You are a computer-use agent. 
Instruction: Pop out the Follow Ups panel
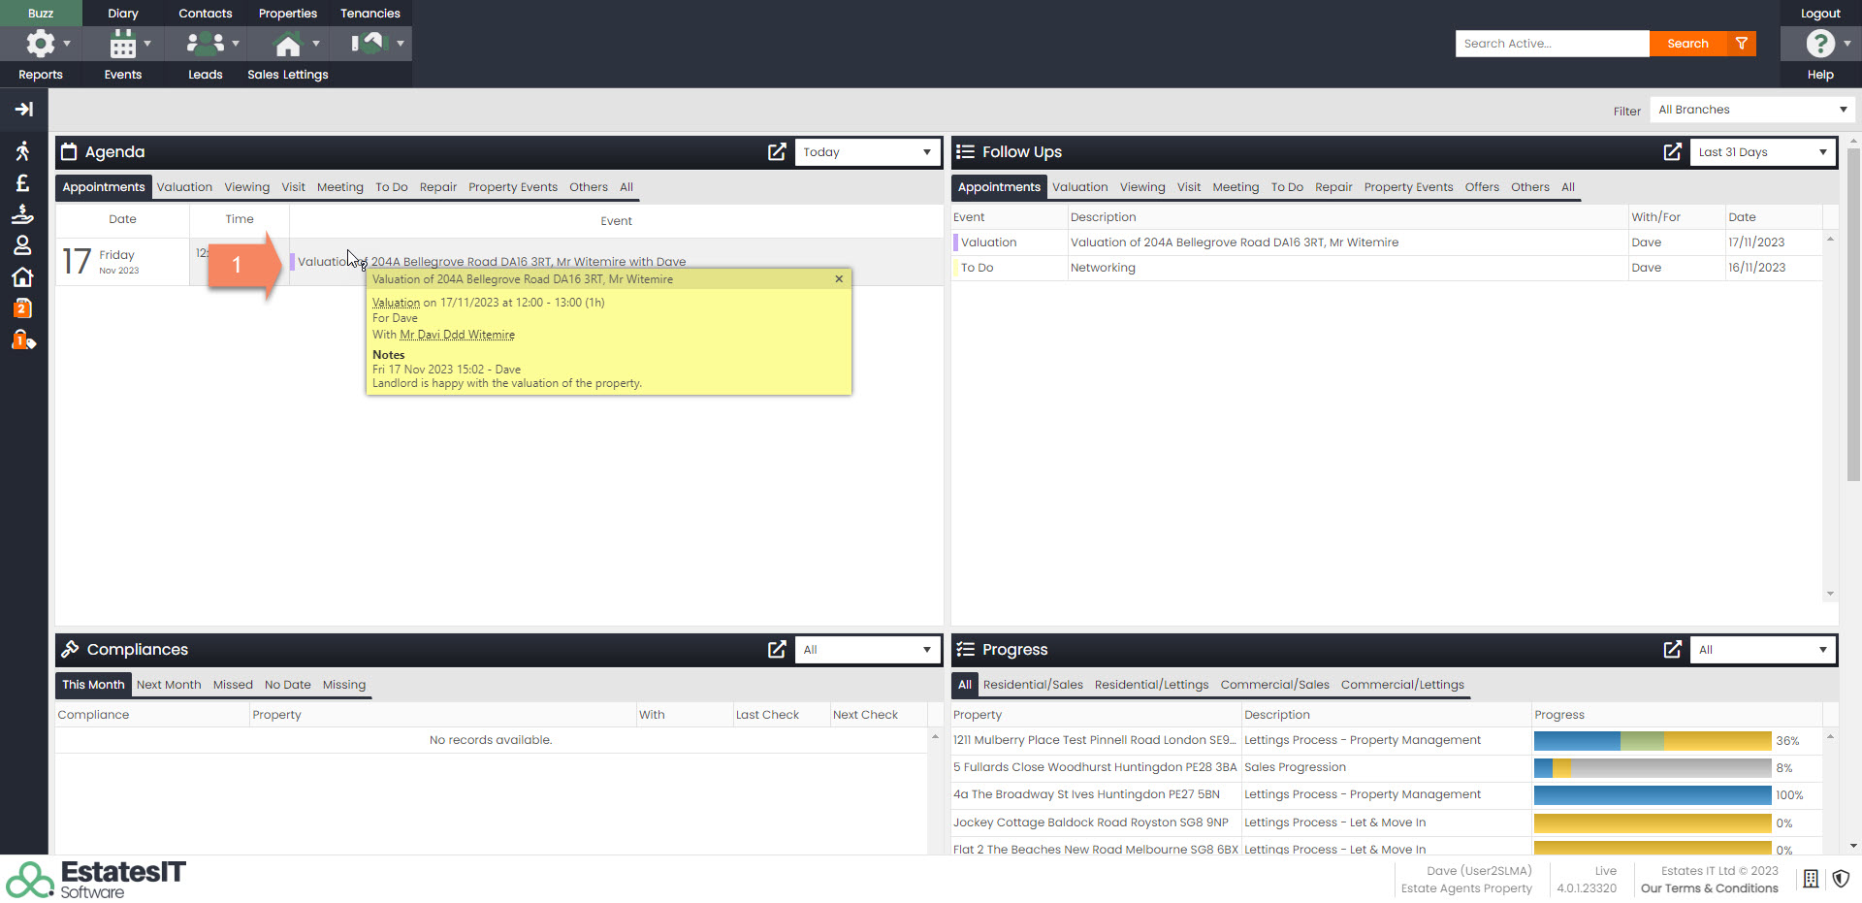click(x=1672, y=152)
